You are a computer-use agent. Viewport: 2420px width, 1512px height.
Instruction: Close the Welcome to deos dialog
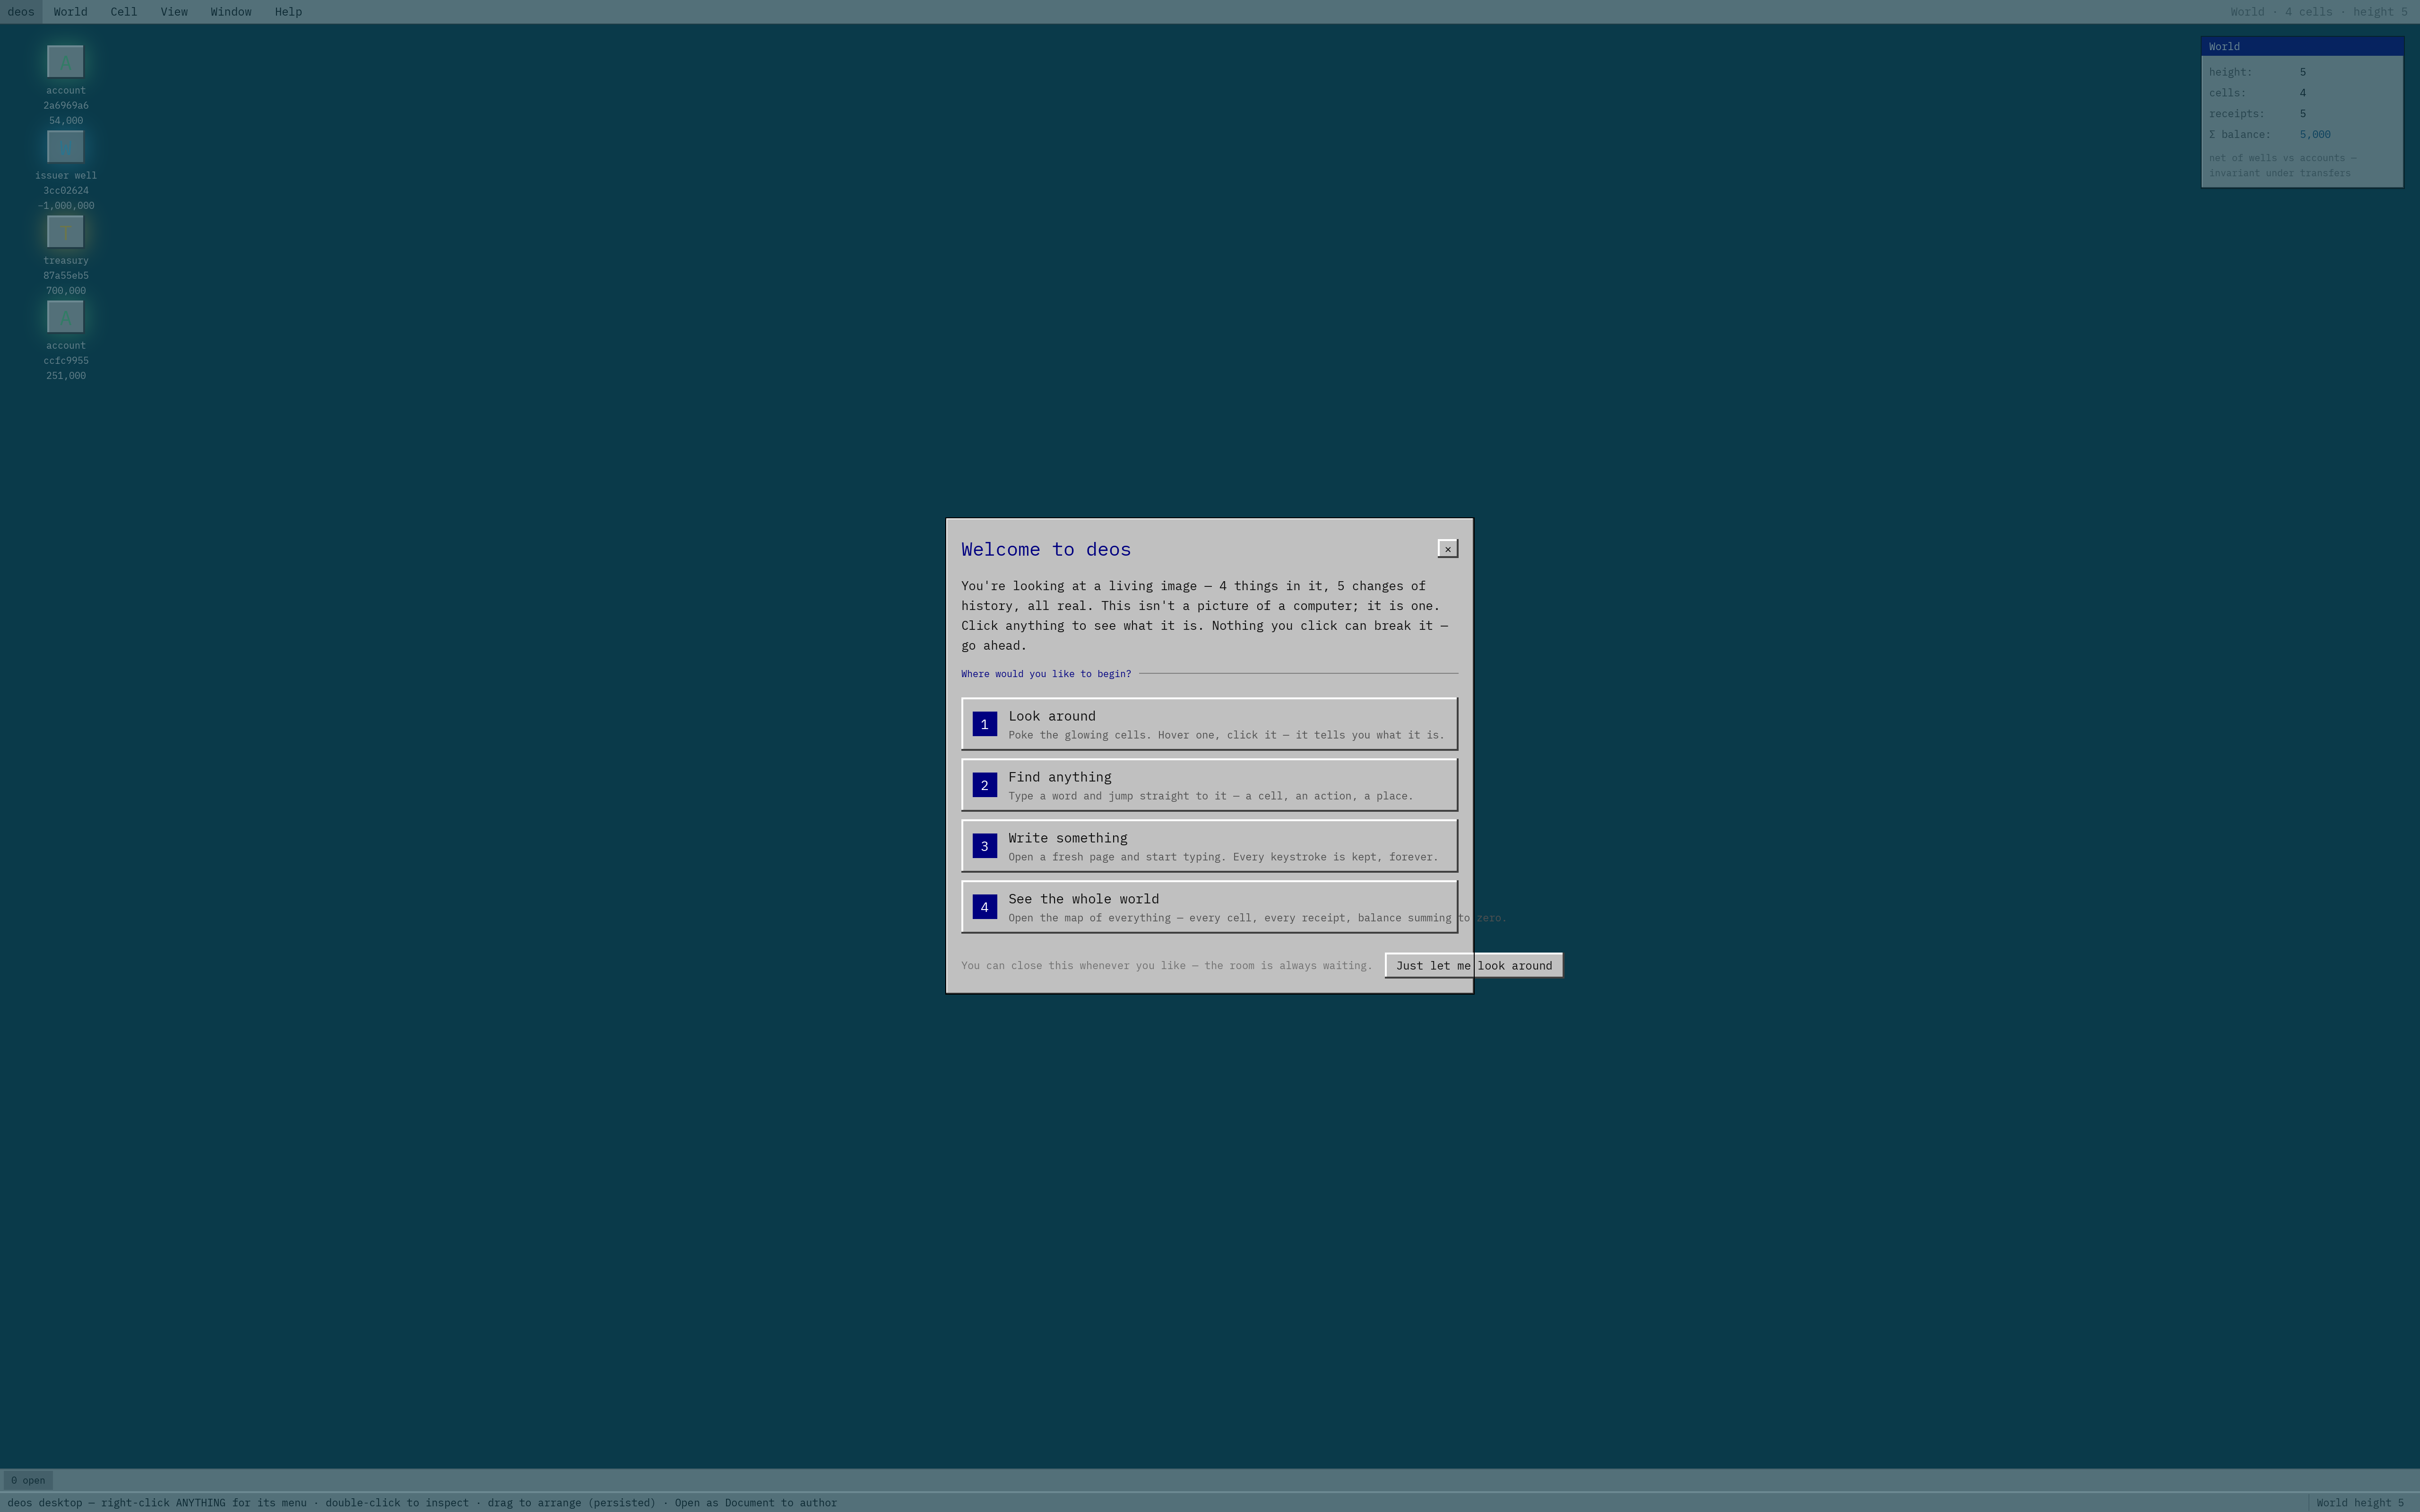(x=1447, y=548)
